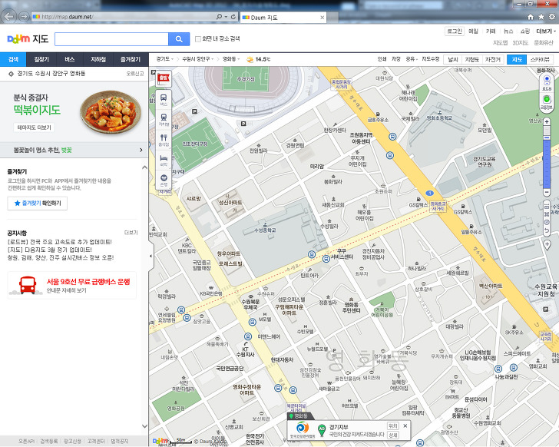Click the 지도수정 map edit link
The image size is (559, 447).
431,59
